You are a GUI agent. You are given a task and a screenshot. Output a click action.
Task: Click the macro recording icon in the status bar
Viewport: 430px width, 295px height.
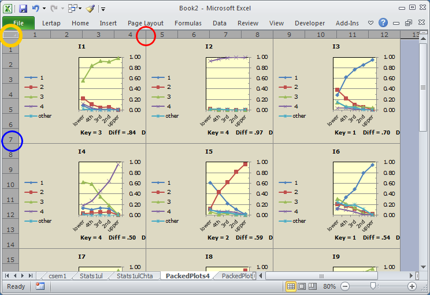[40, 286]
